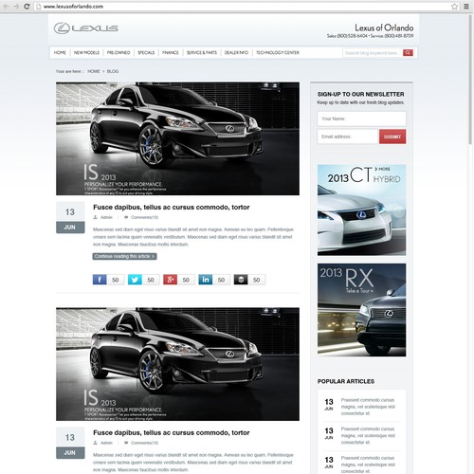Bookmark the page with the star icon
Image resolution: width=474 pixels, height=474 pixels.
pyautogui.click(x=454, y=7)
